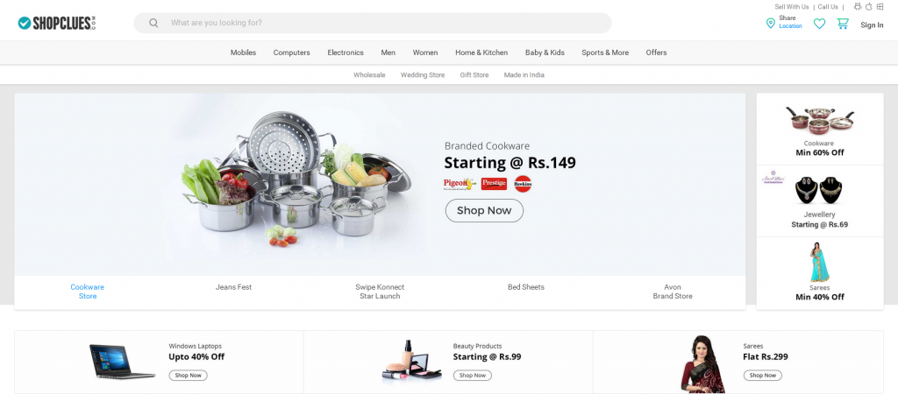Click the Sign In link
This screenshot has width=898, height=415.
[x=872, y=25]
